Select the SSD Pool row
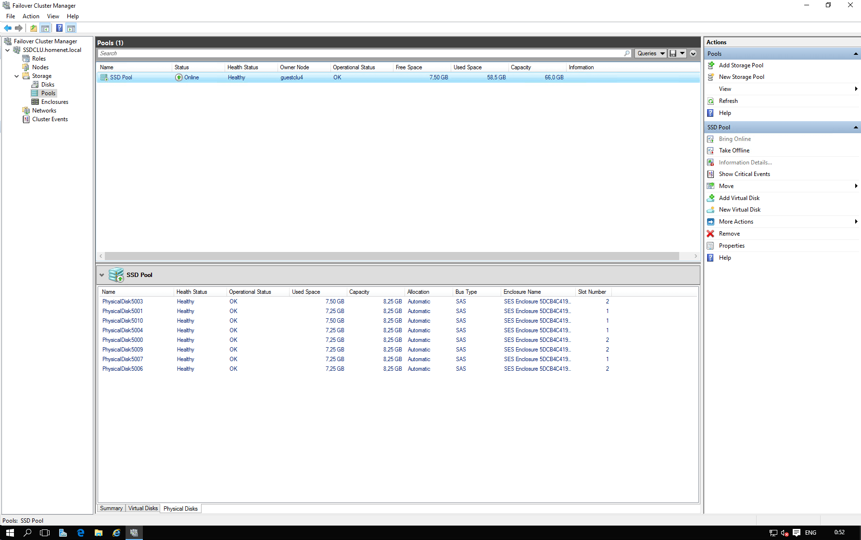Image resolution: width=861 pixels, height=540 pixels. [x=398, y=77]
